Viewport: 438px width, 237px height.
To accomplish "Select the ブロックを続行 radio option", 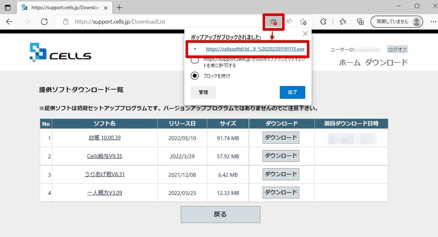I will (194, 76).
